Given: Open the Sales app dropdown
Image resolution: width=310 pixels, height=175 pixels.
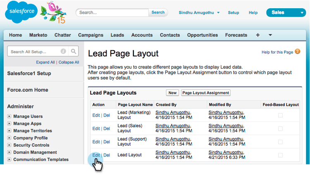Looking at the screenshot, I should point(286,13).
